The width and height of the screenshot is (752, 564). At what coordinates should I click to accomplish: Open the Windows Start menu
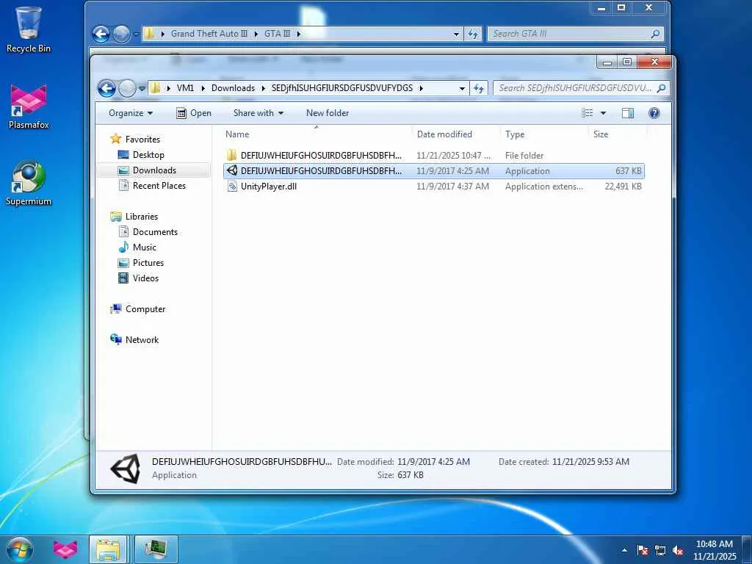[x=20, y=549]
